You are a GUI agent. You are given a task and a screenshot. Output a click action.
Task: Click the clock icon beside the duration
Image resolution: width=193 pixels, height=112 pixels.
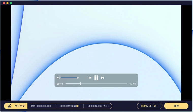(x=77, y=106)
